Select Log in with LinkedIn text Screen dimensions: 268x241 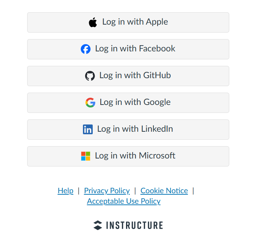(x=135, y=129)
